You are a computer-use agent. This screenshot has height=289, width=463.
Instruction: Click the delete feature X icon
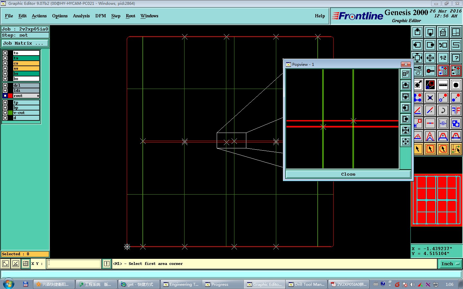(430, 98)
